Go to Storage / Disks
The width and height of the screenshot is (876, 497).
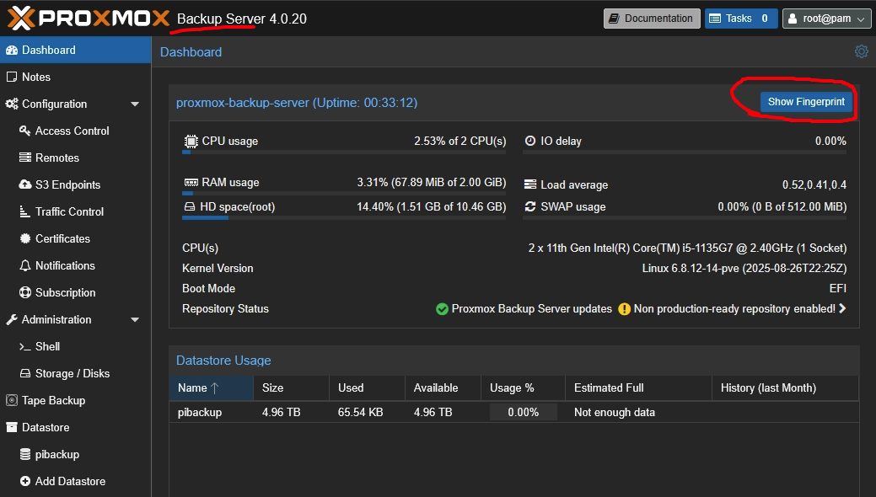tap(73, 373)
